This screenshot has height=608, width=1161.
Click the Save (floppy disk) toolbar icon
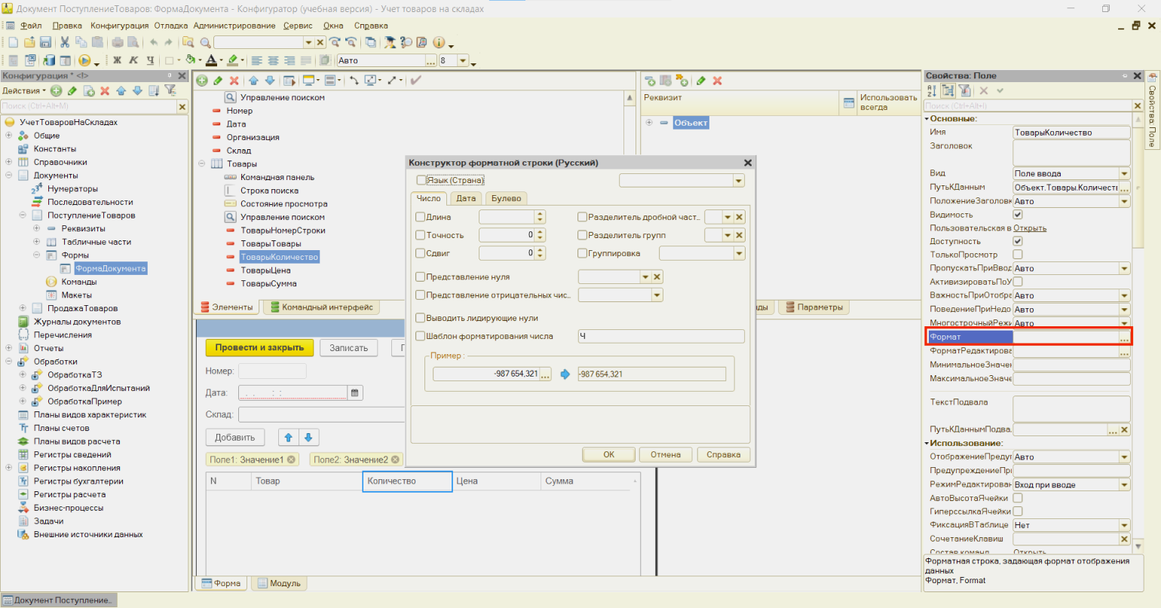pos(45,43)
